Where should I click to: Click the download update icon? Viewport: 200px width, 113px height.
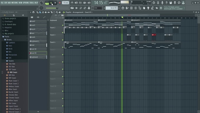pyautogui.click(x=183, y=3)
